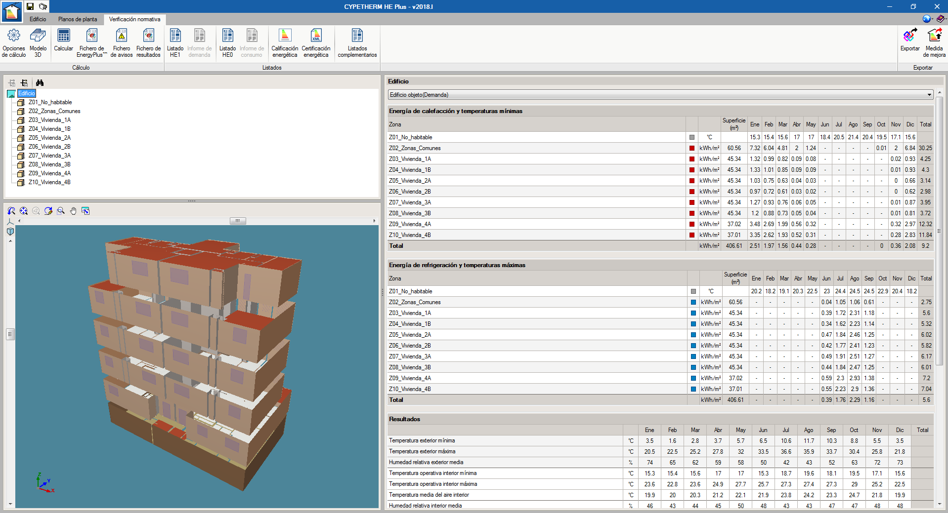Click red swatch for Z02_Zonas_Comunes heating
Screen dimensions: 948x513
tap(692, 148)
